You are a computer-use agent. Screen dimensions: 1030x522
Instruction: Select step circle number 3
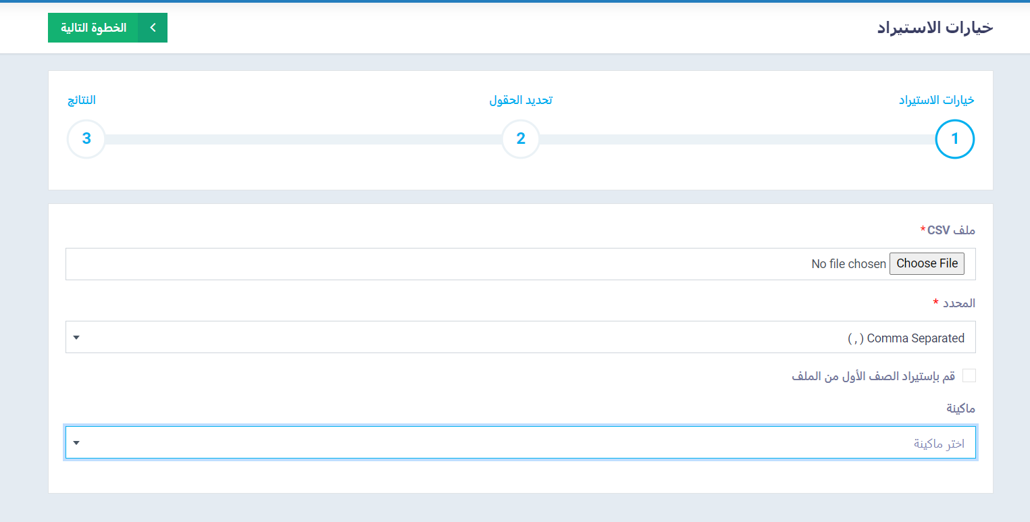pyautogui.click(x=86, y=139)
